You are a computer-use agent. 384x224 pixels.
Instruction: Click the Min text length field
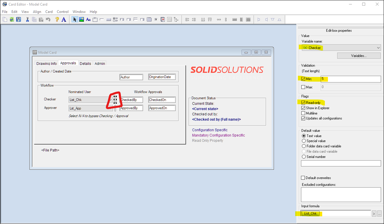click(351, 79)
